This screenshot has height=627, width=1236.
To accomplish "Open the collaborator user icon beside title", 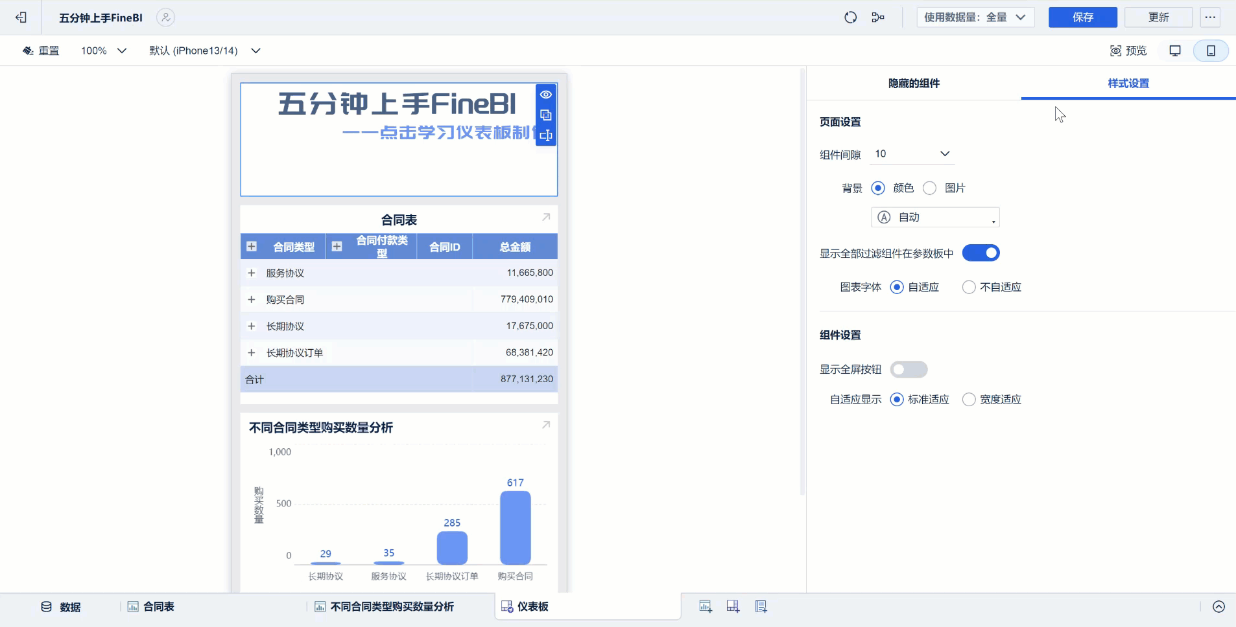I will pyautogui.click(x=165, y=17).
